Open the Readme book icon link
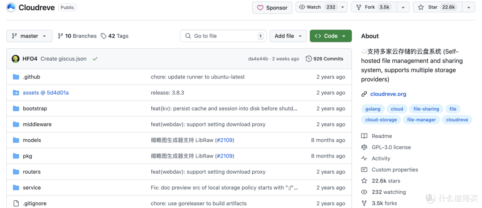 coord(364,136)
